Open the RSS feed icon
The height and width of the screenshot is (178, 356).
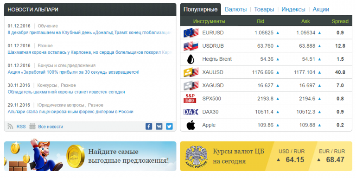click(10, 127)
